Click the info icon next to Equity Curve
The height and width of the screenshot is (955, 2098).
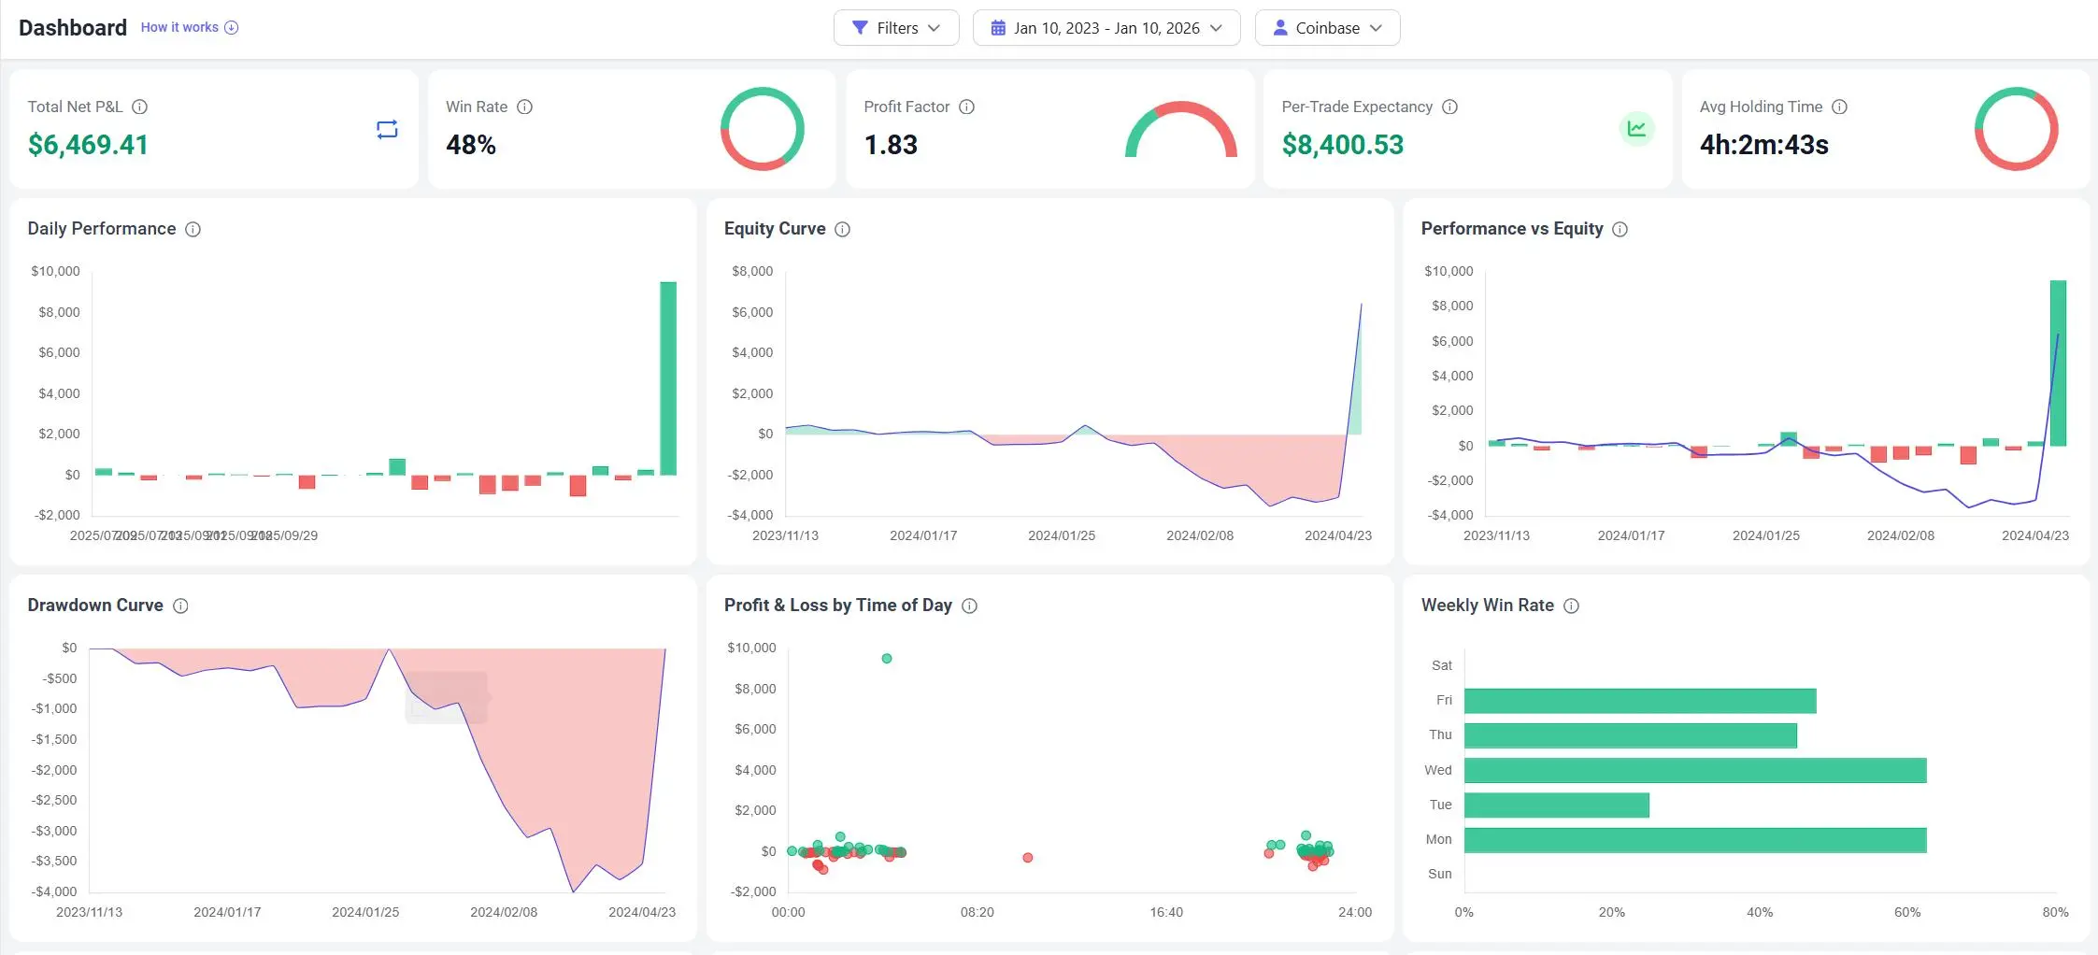coord(842,229)
